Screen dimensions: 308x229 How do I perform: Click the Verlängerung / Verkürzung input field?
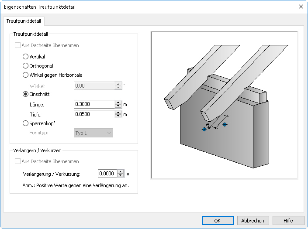tap(107, 174)
